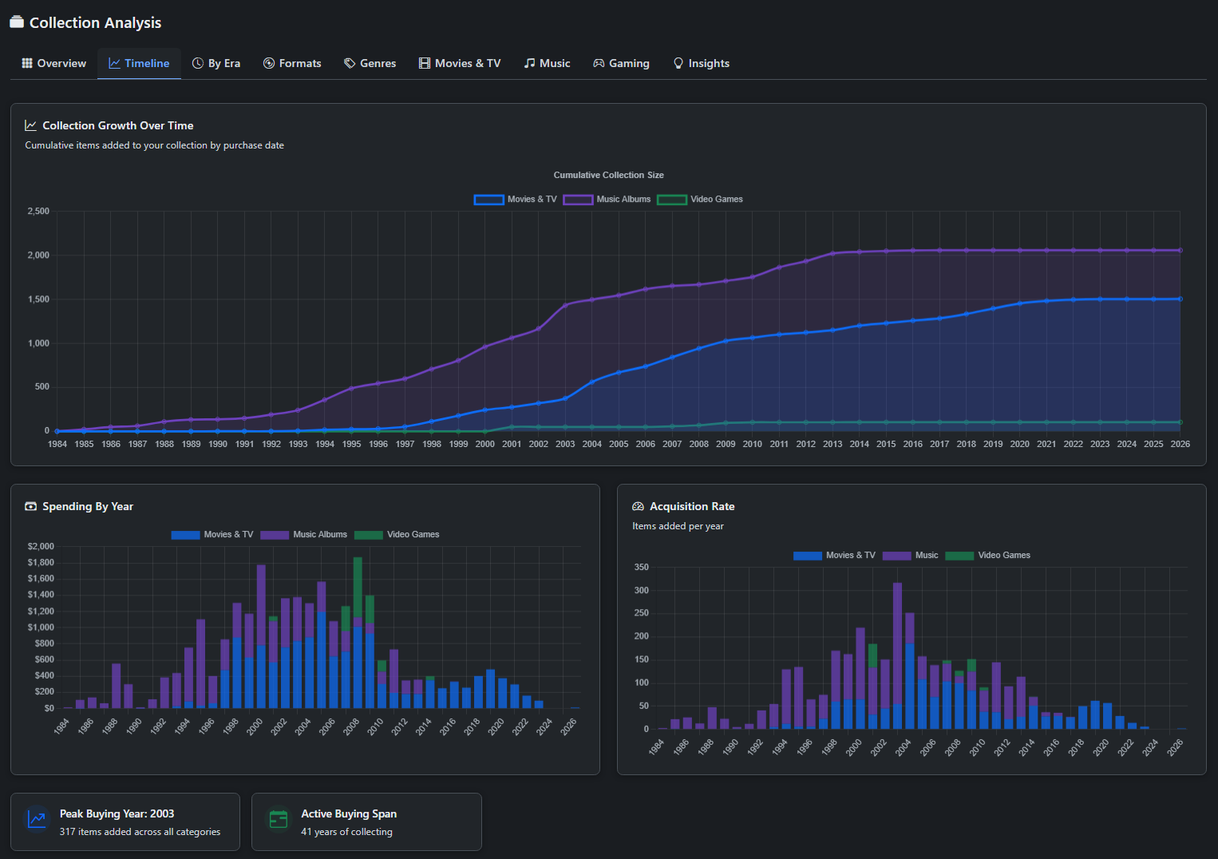Image resolution: width=1218 pixels, height=859 pixels.
Task: Open the Music tab
Action: coord(547,63)
